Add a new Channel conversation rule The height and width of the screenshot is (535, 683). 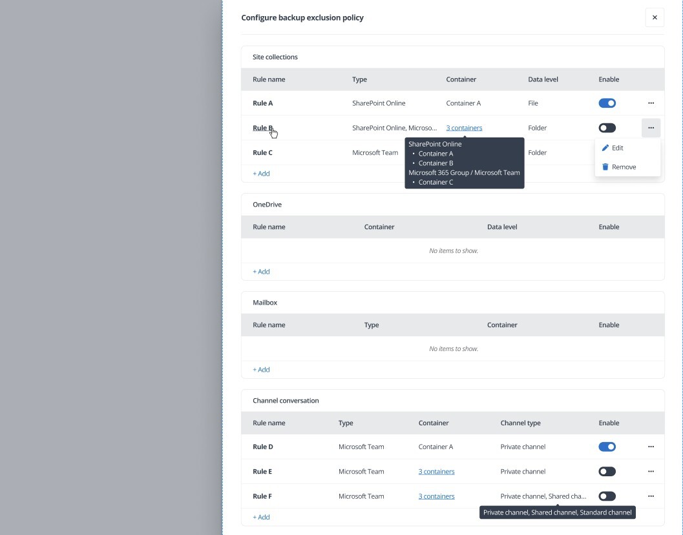261,517
